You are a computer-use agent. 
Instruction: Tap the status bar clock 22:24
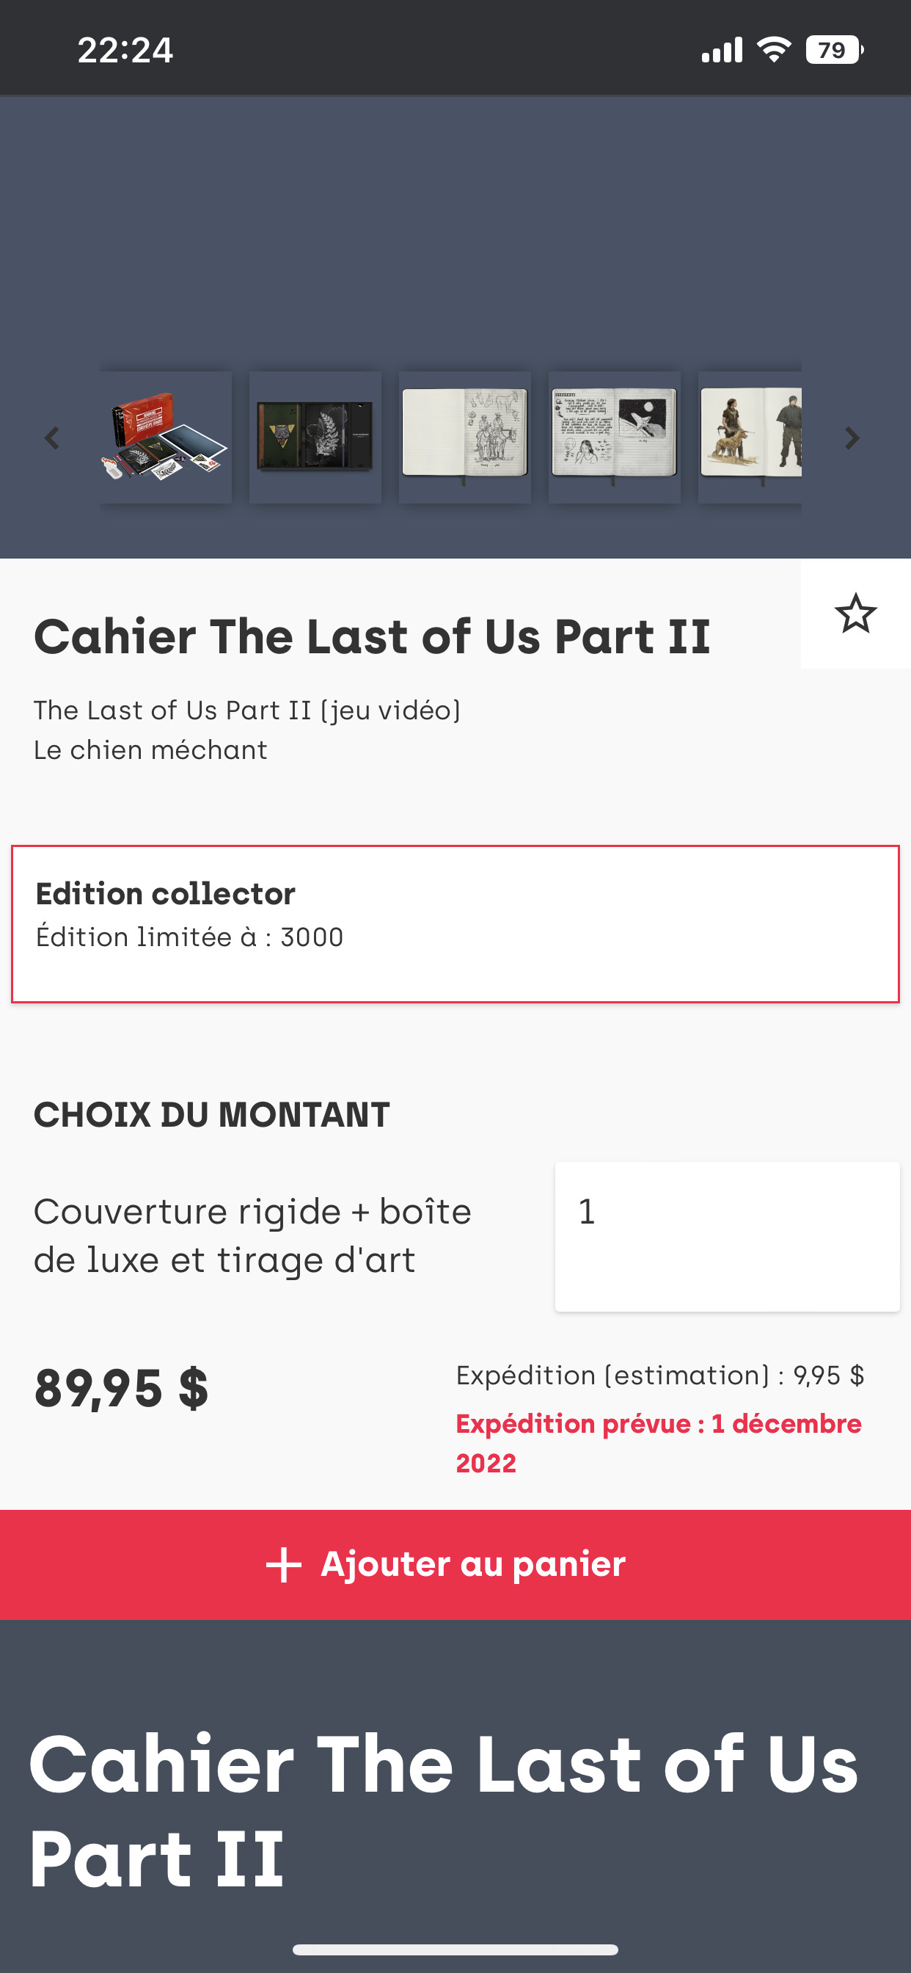pyautogui.click(x=125, y=51)
